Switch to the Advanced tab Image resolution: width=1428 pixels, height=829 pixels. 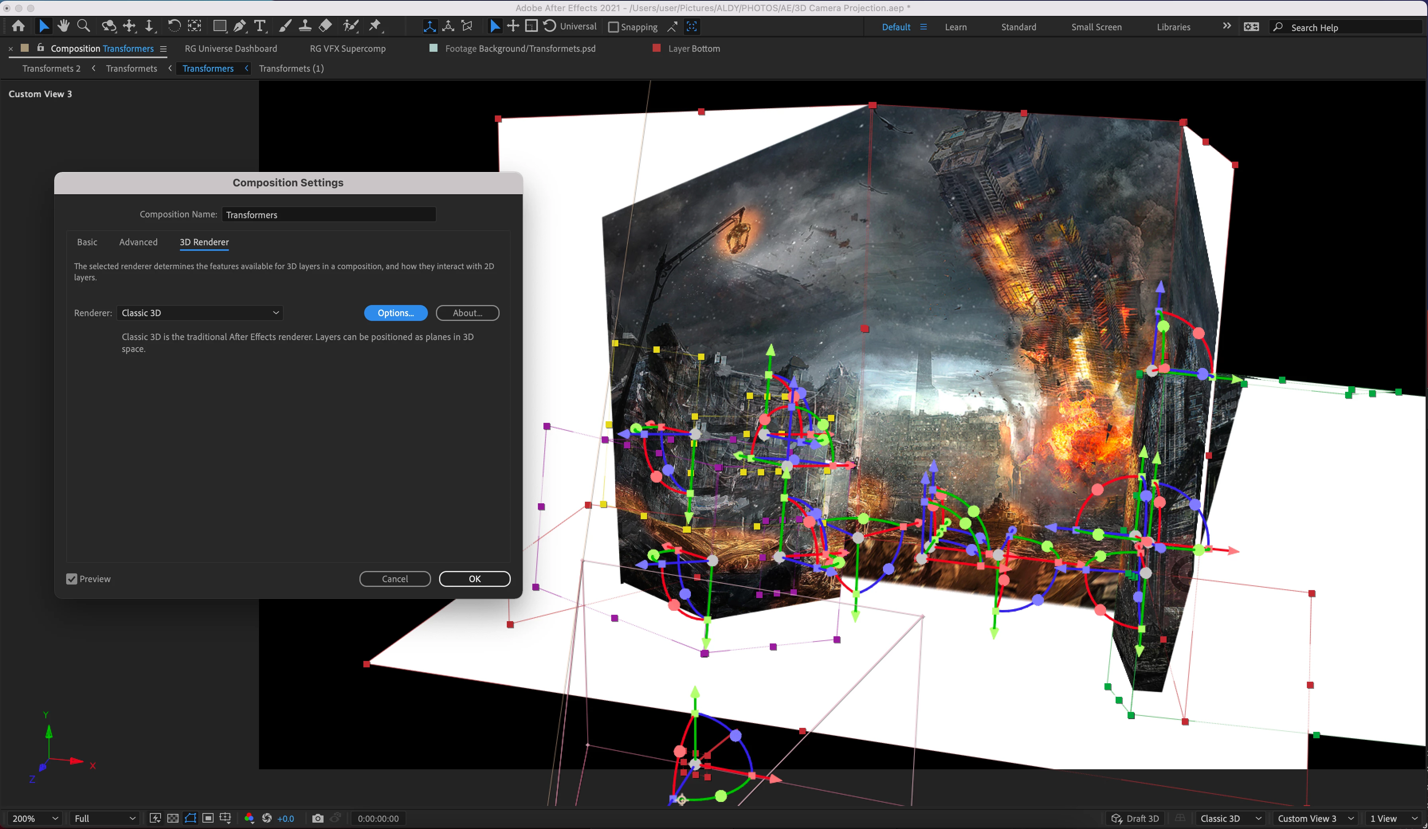(138, 242)
